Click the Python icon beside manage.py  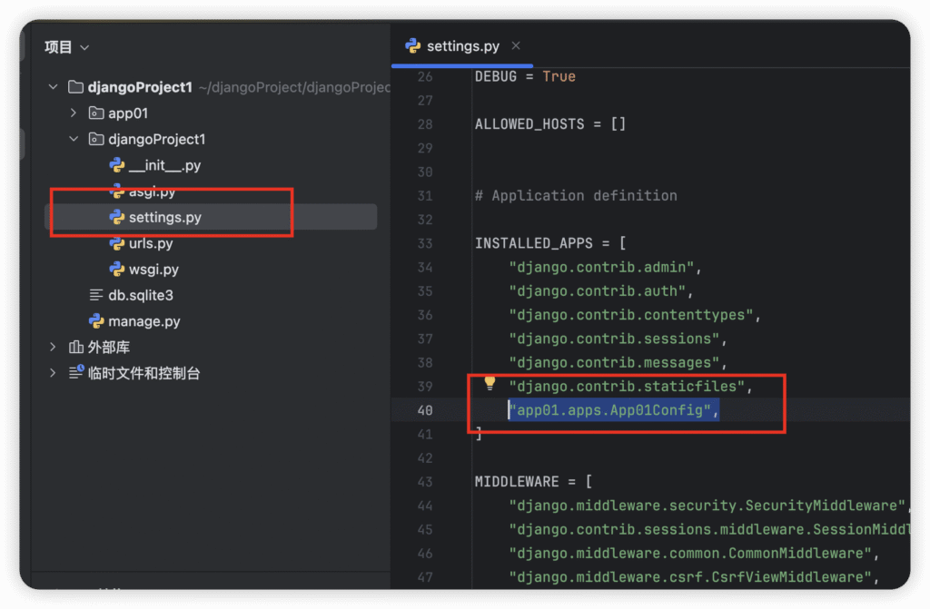tap(95, 321)
